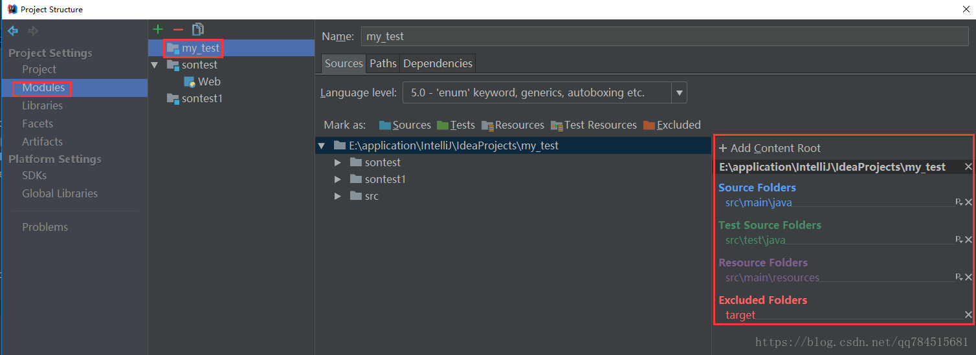Open Facets settings

(38, 124)
